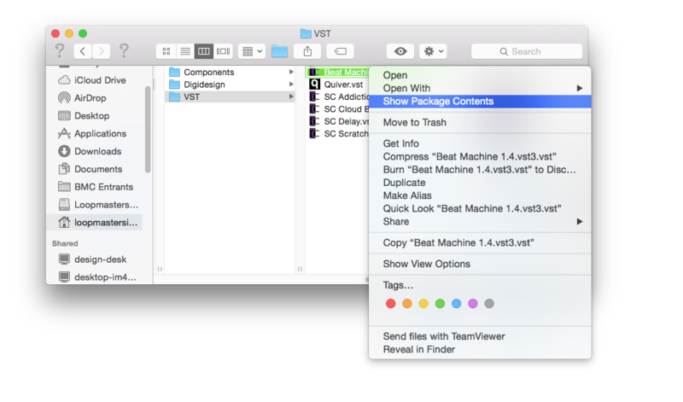Apply the purple tag color
Viewport: 683px width, 402px height.
473,304
